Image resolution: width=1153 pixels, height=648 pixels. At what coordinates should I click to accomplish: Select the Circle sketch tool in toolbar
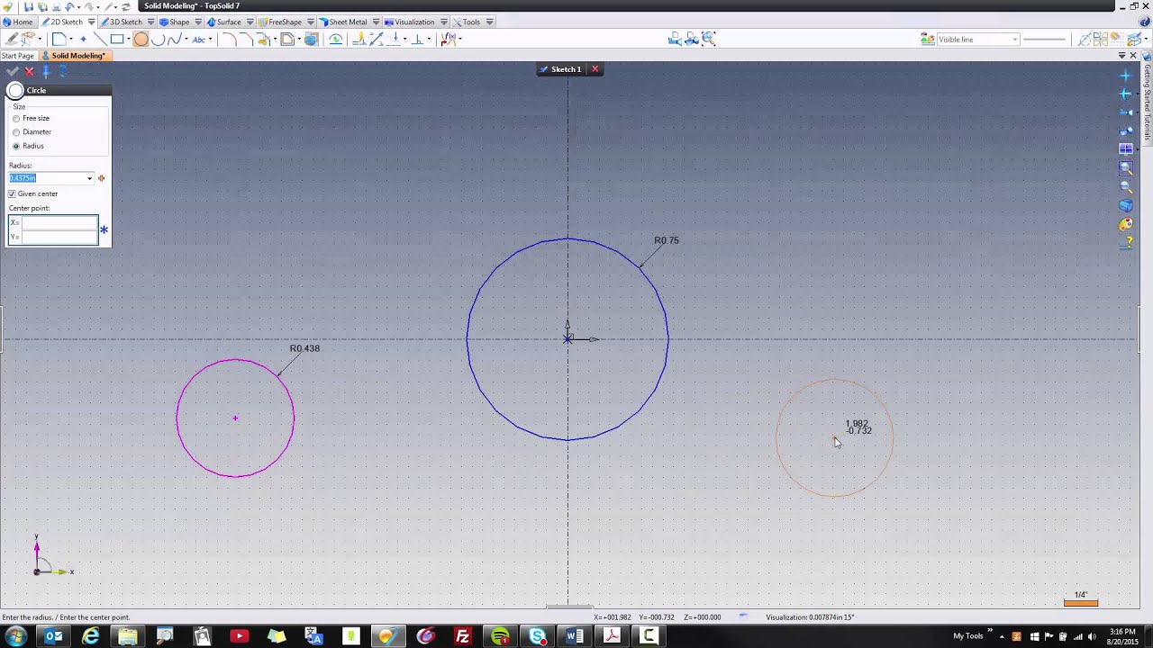[141, 39]
